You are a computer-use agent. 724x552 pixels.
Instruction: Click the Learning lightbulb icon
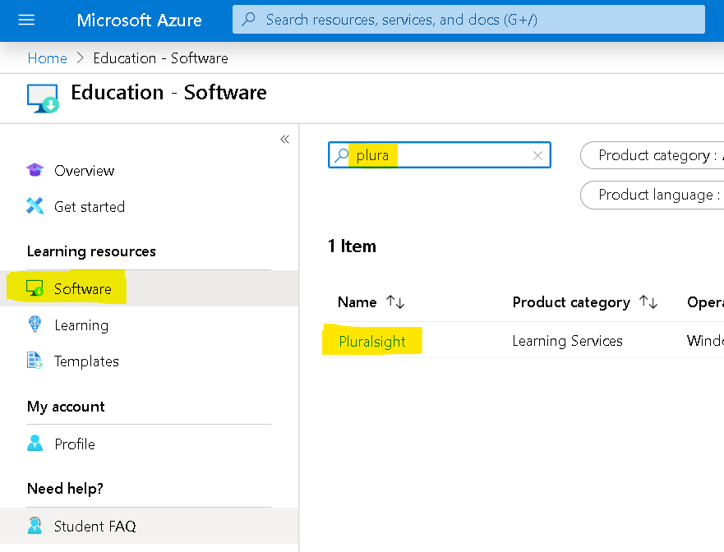coord(35,325)
